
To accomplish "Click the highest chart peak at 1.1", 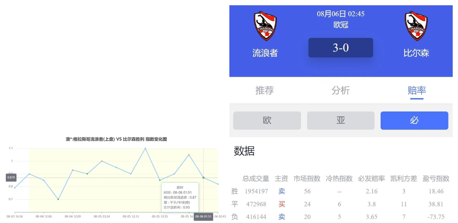I will click(145, 148).
